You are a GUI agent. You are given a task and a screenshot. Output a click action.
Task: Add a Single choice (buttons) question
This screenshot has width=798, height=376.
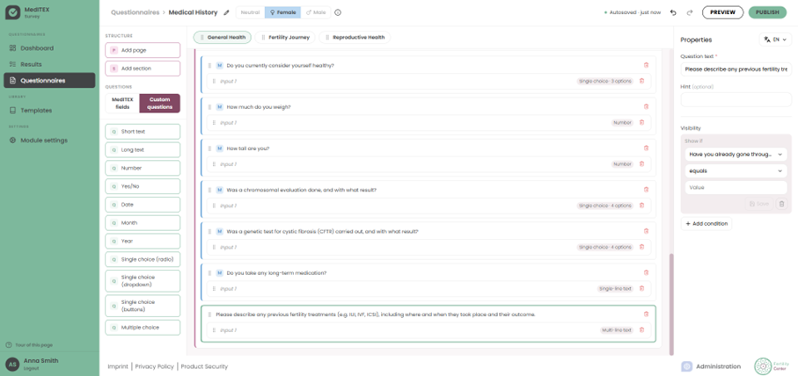coord(143,306)
